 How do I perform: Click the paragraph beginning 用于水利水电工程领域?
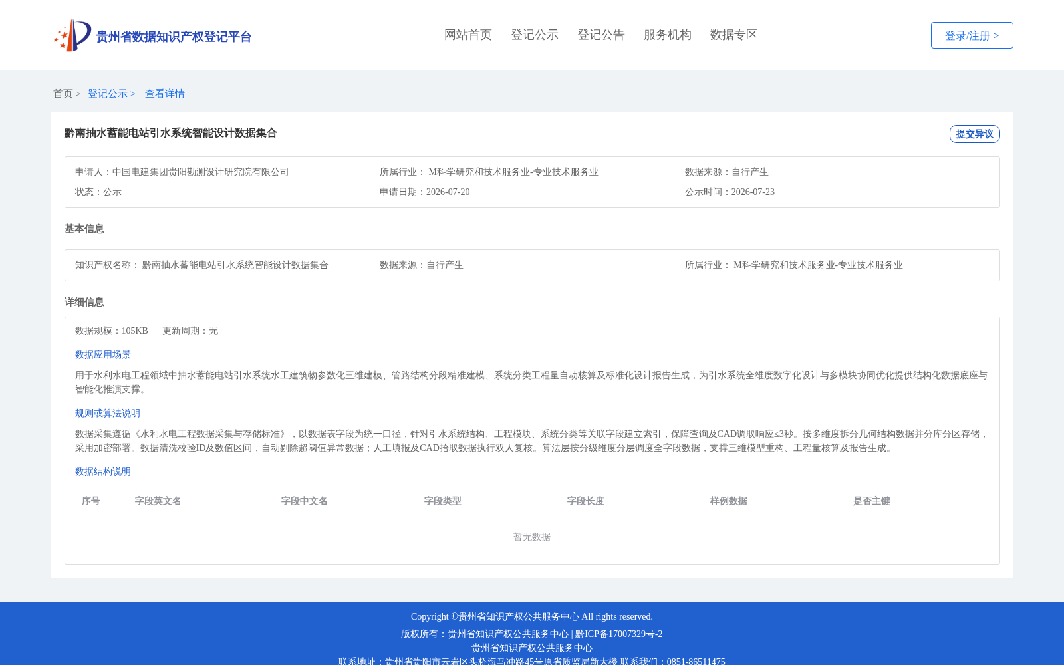click(x=532, y=382)
